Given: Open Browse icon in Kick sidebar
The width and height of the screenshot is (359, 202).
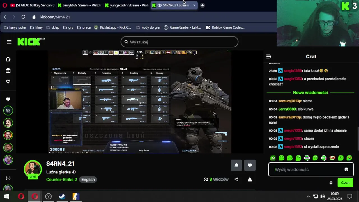Looking at the screenshot, I should click(x=8, y=70).
